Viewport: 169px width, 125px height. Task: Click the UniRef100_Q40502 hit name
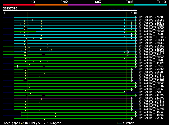pyautogui.click(x=152, y=115)
